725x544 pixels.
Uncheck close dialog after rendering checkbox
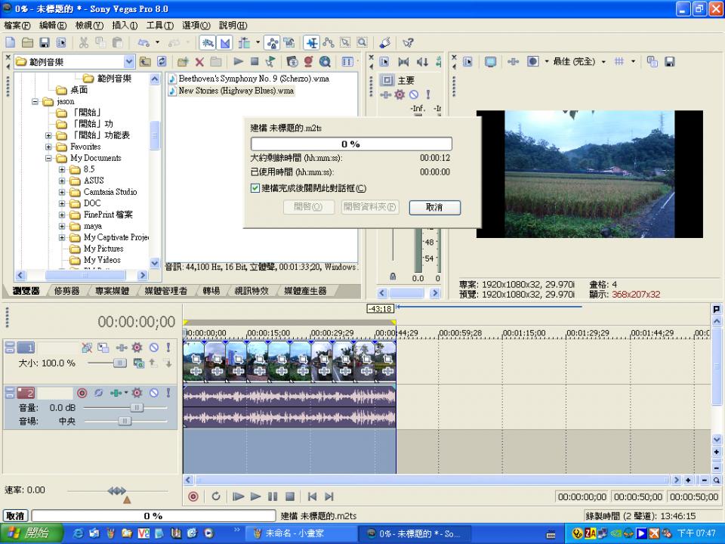pyautogui.click(x=255, y=188)
